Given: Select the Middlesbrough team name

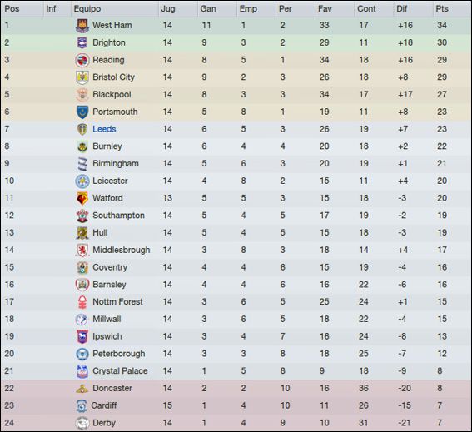Looking at the screenshot, I should coord(121,251).
